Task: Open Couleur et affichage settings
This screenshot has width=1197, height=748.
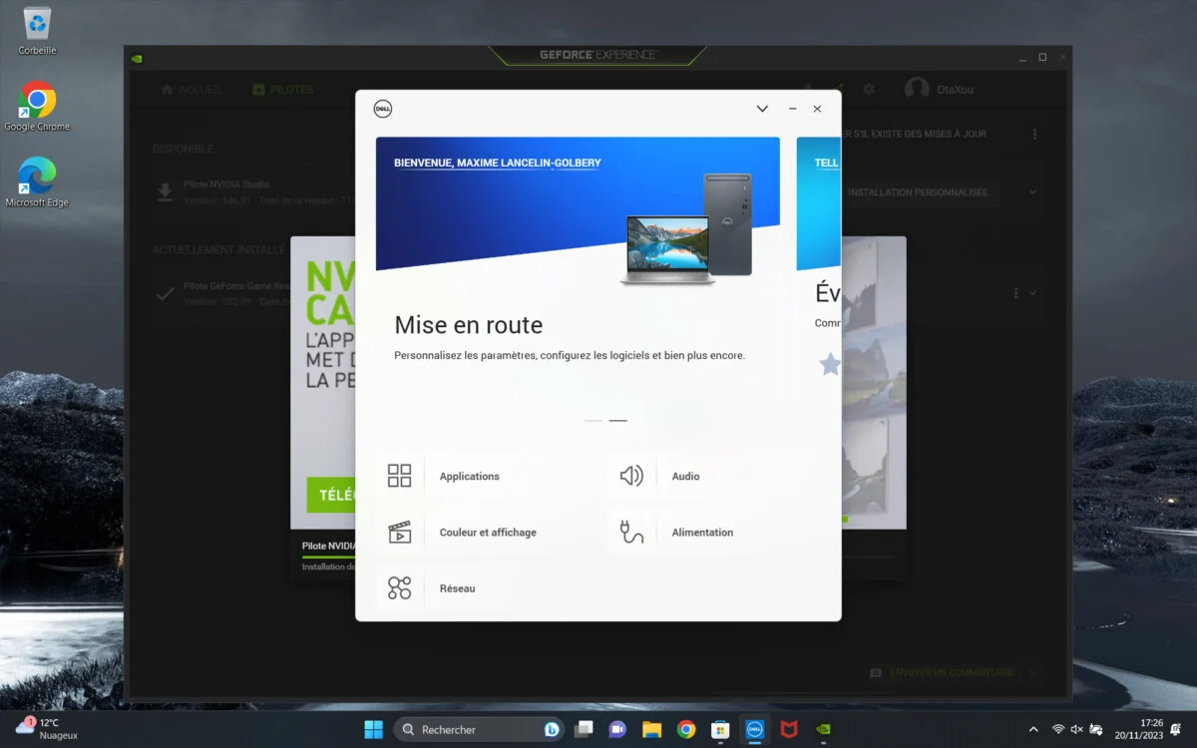Action: tap(489, 532)
